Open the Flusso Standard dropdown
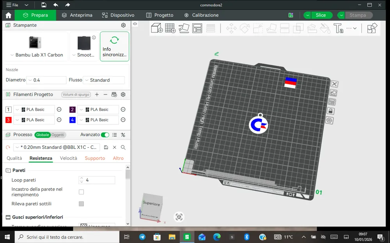The width and height of the screenshot is (390, 243). point(104,80)
